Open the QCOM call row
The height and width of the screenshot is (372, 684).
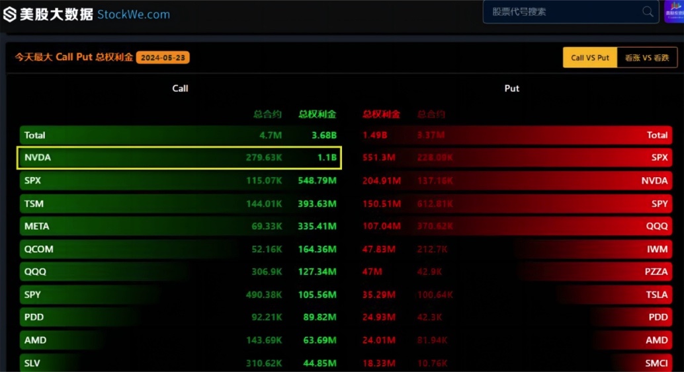[179, 249]
